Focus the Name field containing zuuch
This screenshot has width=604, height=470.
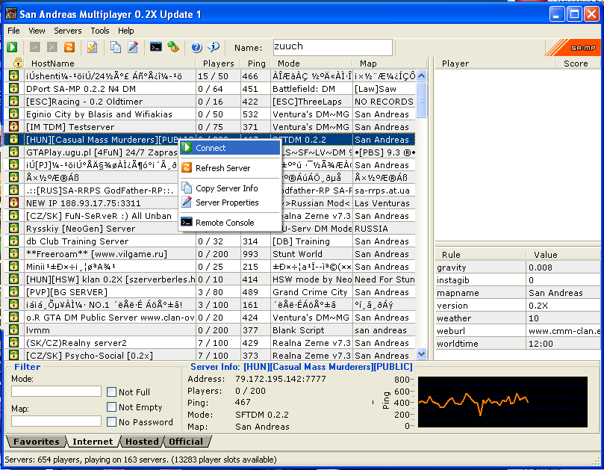(333, 47)
